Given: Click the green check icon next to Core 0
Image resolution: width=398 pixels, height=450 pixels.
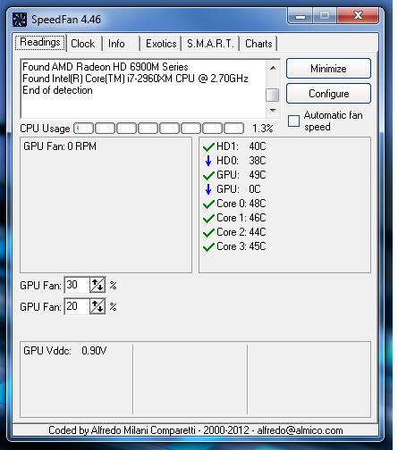Looking at the screenshot, I should pyautogui.click(x=208, y=204).
